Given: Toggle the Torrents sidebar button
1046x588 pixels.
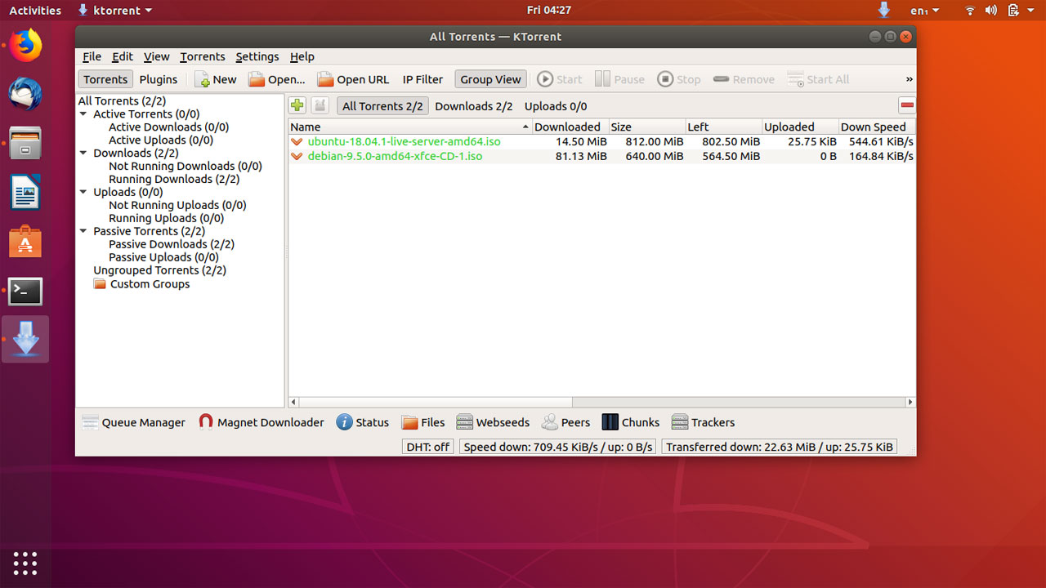Looking at the screenshot, I should (x=105, y=79).
